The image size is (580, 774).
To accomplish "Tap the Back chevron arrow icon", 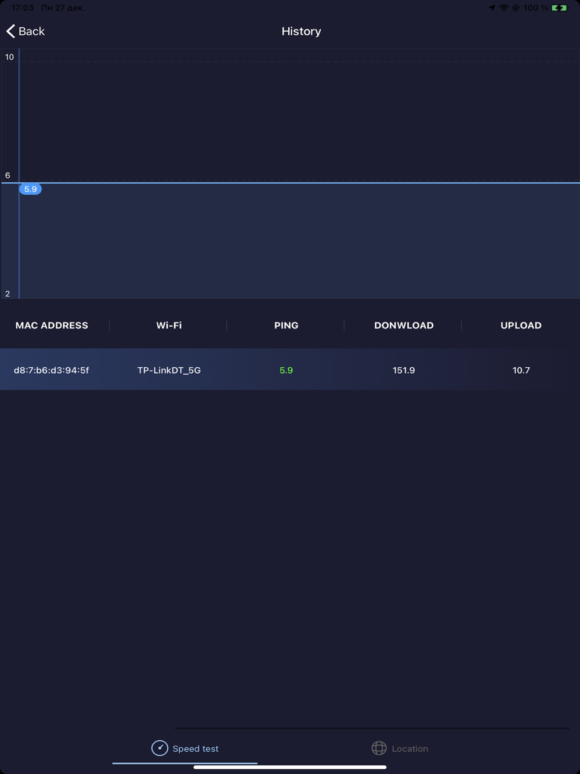I will (x=10, y=31).
